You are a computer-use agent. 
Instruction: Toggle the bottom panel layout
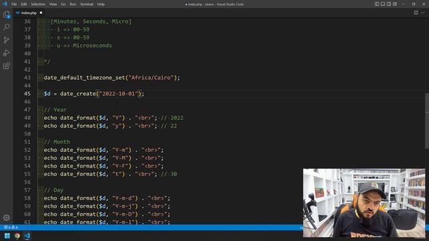(x=383, y=4)
